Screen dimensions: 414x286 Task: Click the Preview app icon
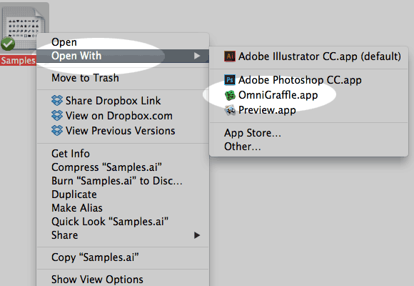click(x=230, y=110)
